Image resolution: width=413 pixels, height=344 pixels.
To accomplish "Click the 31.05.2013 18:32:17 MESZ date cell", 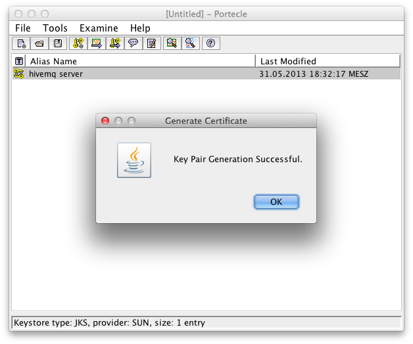I will pos(314,74).
